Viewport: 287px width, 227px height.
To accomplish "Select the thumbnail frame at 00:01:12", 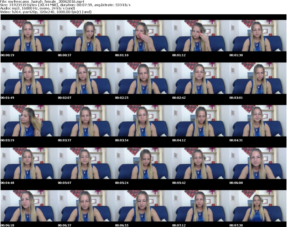I will 201,36.
